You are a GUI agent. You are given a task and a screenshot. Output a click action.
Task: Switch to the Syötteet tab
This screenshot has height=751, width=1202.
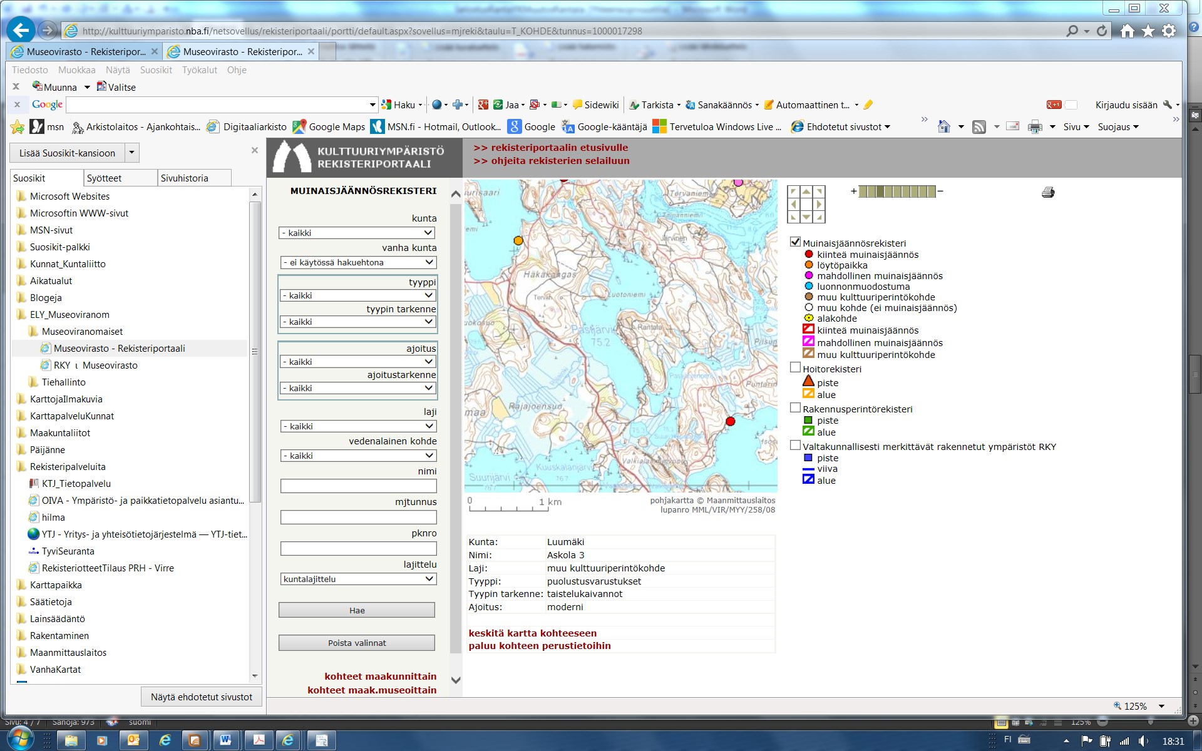pyautogui.click(x=120, y=178)
